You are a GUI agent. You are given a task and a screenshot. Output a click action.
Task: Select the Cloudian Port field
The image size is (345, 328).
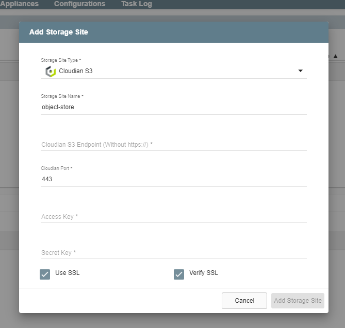(173, 179)
